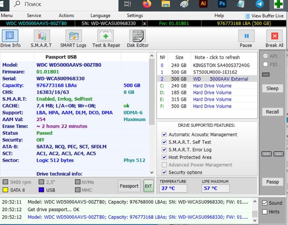Click the gray MMC indicator
Viewport: 288px width, 225px height.
click(x=78, y=190)
